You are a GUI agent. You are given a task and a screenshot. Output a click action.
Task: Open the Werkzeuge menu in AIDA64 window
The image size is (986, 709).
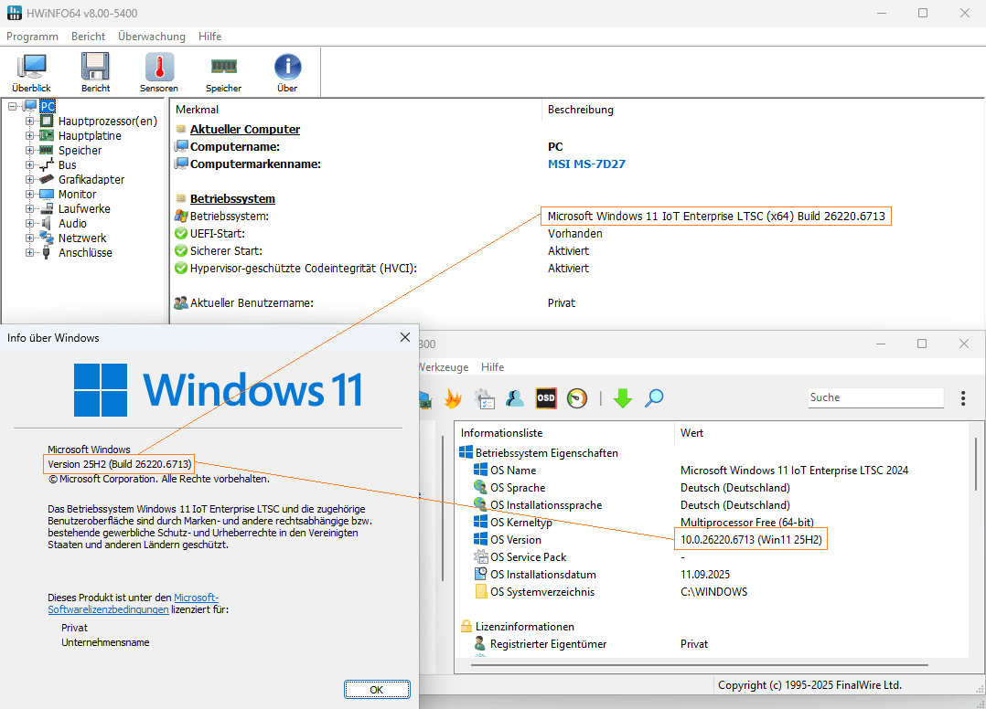point(444,366)
